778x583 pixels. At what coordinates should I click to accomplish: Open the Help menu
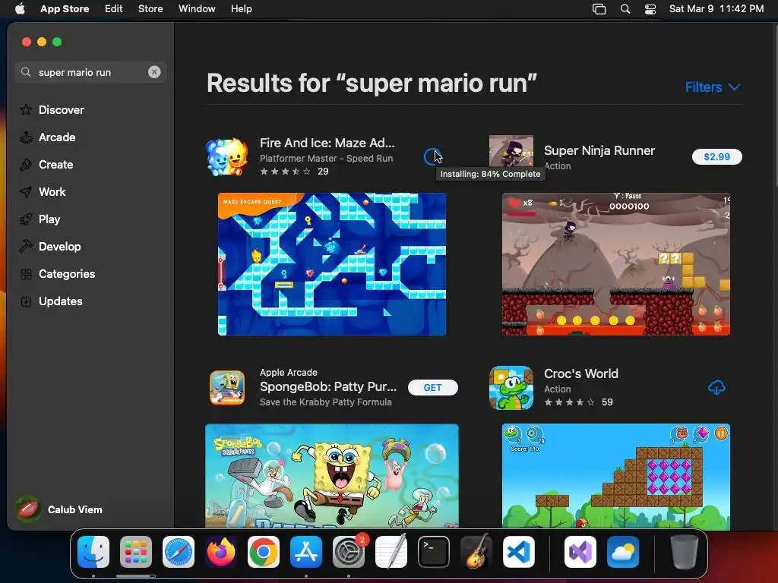click(x=241, y=9)
